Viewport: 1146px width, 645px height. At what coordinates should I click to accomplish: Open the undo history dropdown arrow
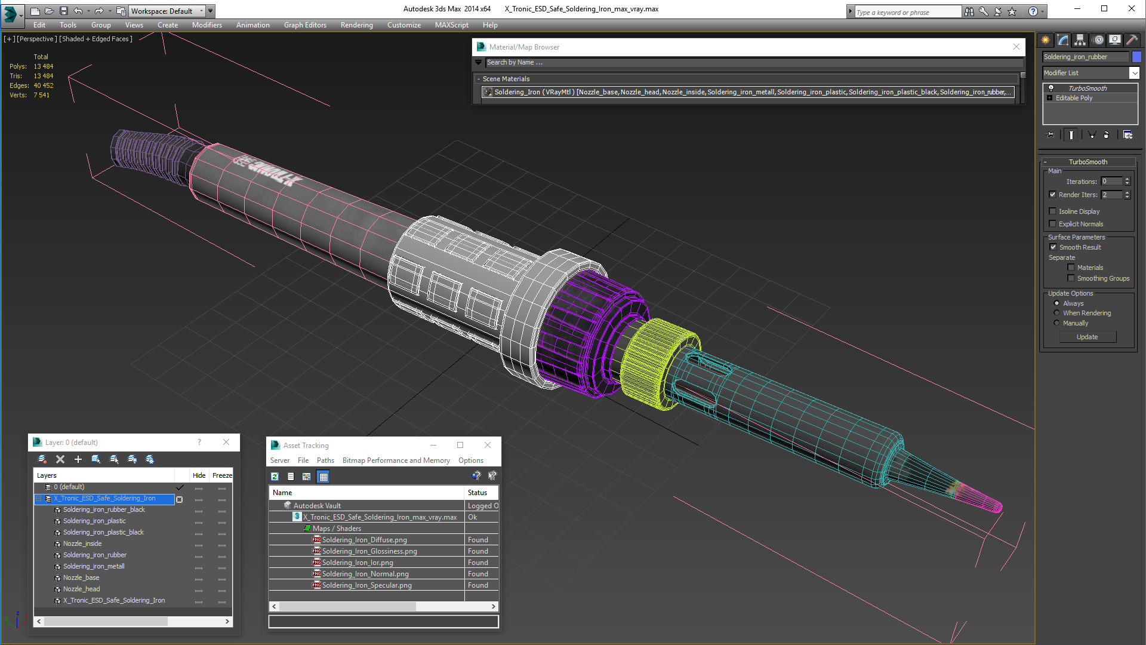88,11
